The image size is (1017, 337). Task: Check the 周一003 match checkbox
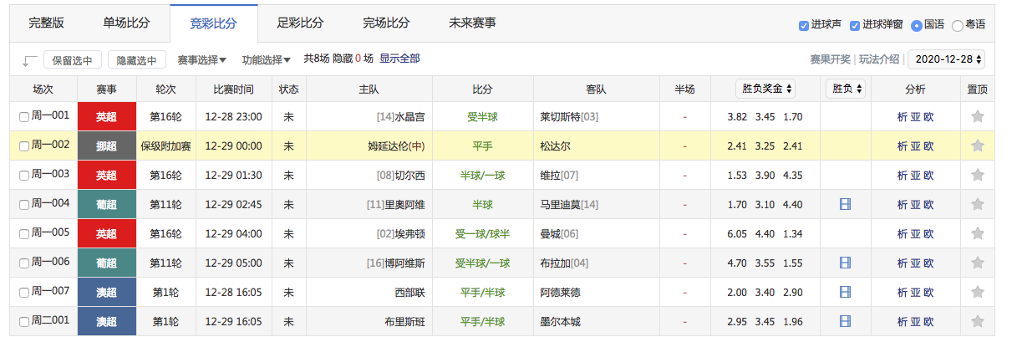(24, 176)
